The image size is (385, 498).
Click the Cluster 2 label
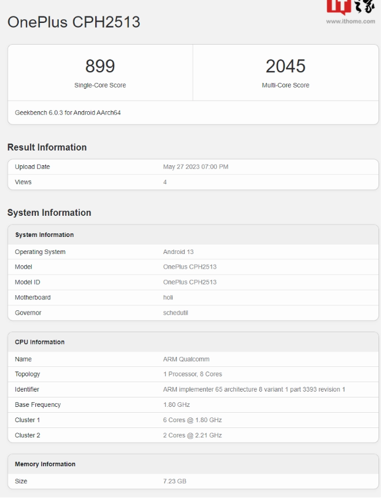tap(28, 435)
